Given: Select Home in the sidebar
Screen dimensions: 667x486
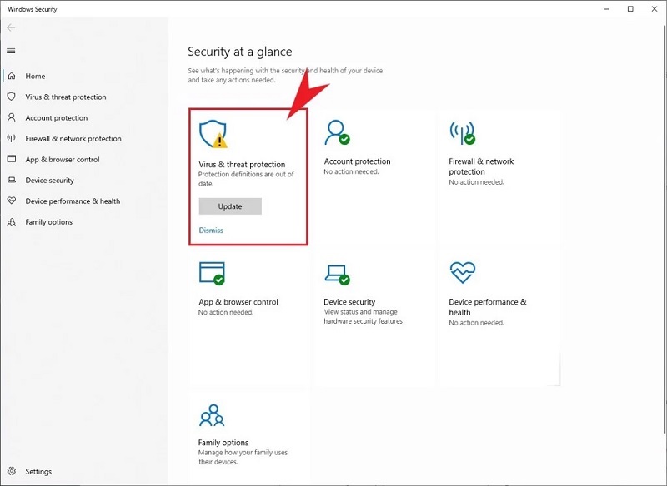Looking at the screenshot, I should click(35, 76).
